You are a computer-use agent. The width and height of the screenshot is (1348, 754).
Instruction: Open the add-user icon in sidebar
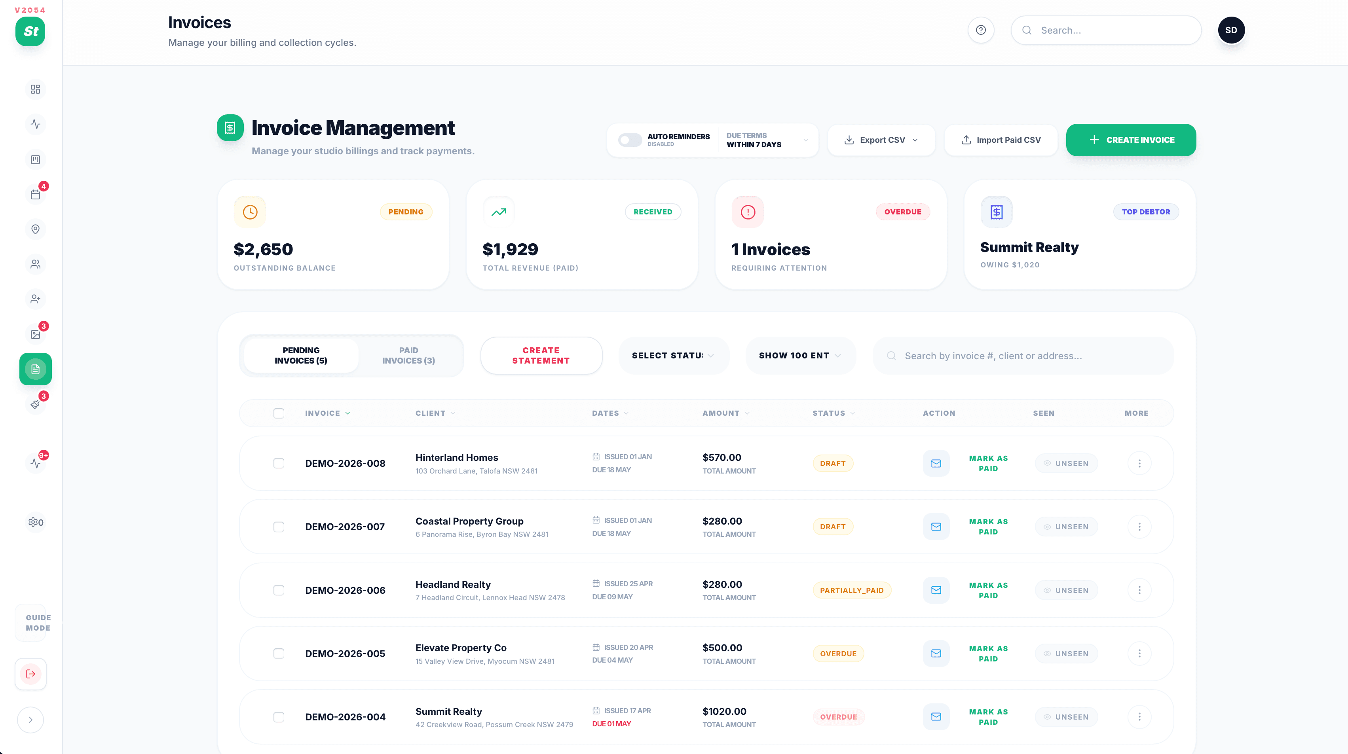click(35, 299)
